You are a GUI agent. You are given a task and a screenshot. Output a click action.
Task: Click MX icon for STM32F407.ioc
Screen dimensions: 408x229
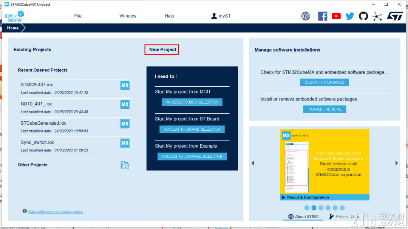[125, 85]
